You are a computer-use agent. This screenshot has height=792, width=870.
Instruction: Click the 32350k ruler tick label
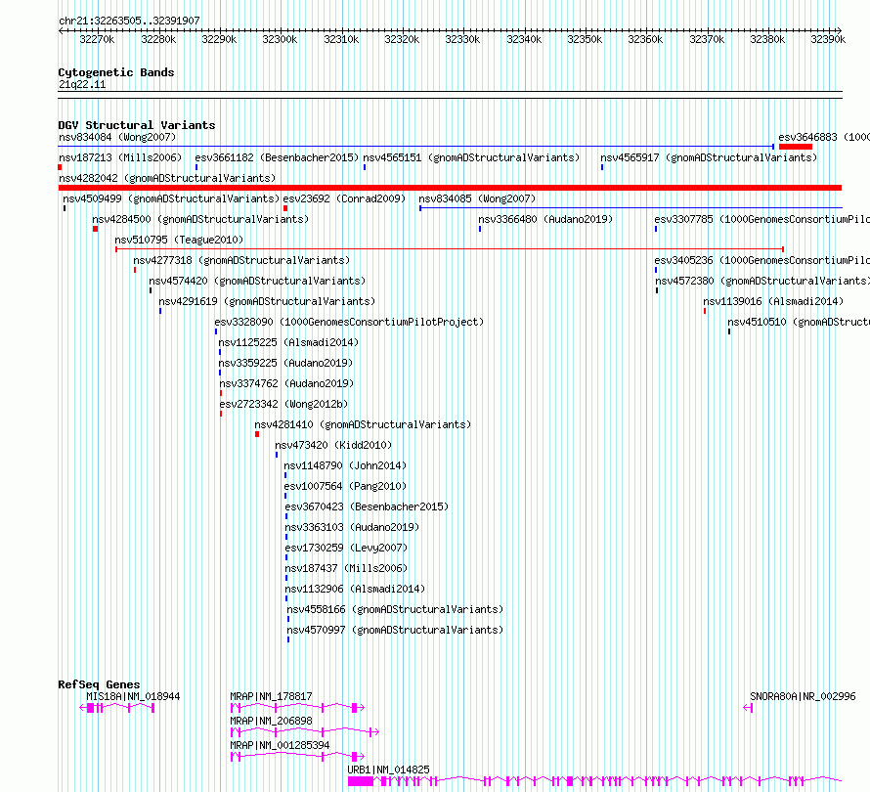pyautogui.click(x=585, y=39)
